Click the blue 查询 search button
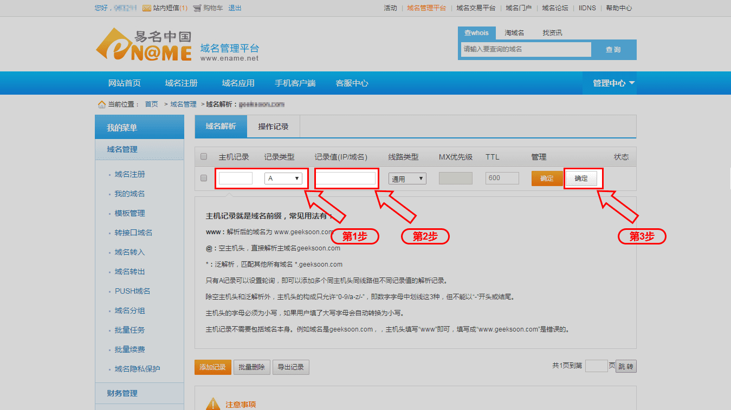Screen dimensions: 731x410 [613, 50]
